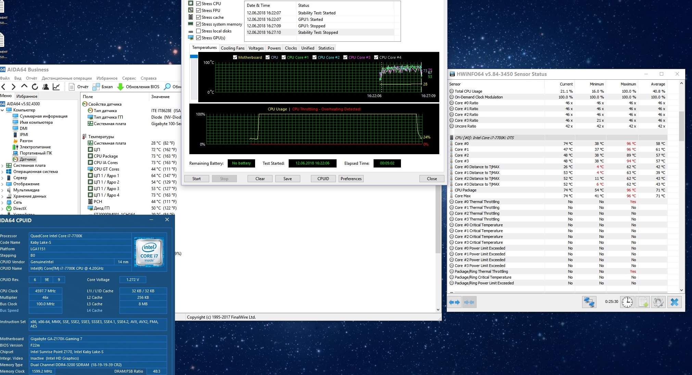This screenshot has width=692, height=375.
Task: Expand Мультимедиа tree node
Action: (x=2, y=190)
